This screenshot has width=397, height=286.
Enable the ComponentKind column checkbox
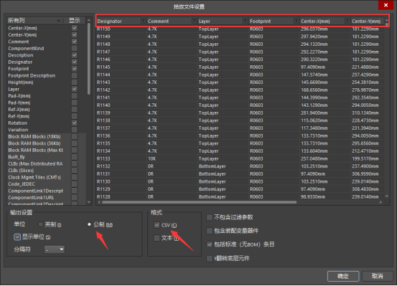pyautogui.click(x=75, y=48)
